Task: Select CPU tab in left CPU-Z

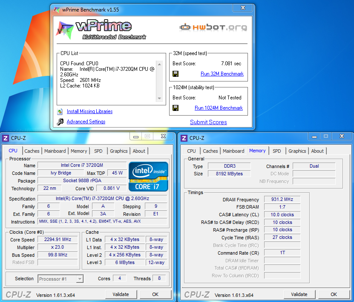Action: pyautogui.click(x=13, y=151)
